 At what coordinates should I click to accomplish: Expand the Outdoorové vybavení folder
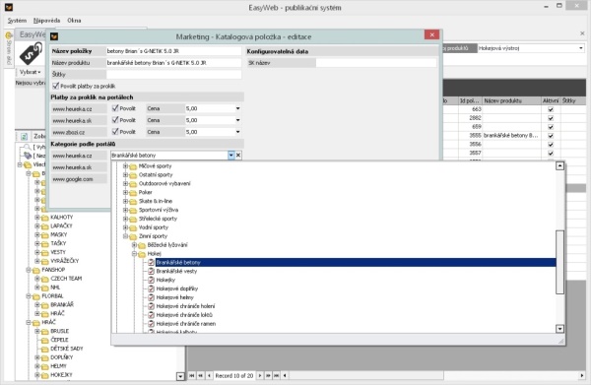pyautogui.click(x=125, y=183)
